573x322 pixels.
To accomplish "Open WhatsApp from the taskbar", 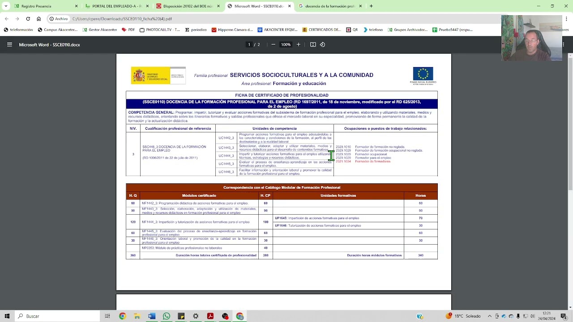I will [x=166, y=316].
